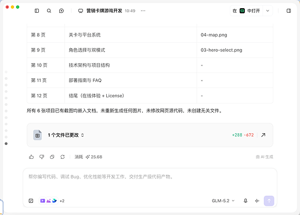Click the sparkle credits icon near 25.68
The width and height of the screenshot is (300, 215).
click(x=88, y=157)
